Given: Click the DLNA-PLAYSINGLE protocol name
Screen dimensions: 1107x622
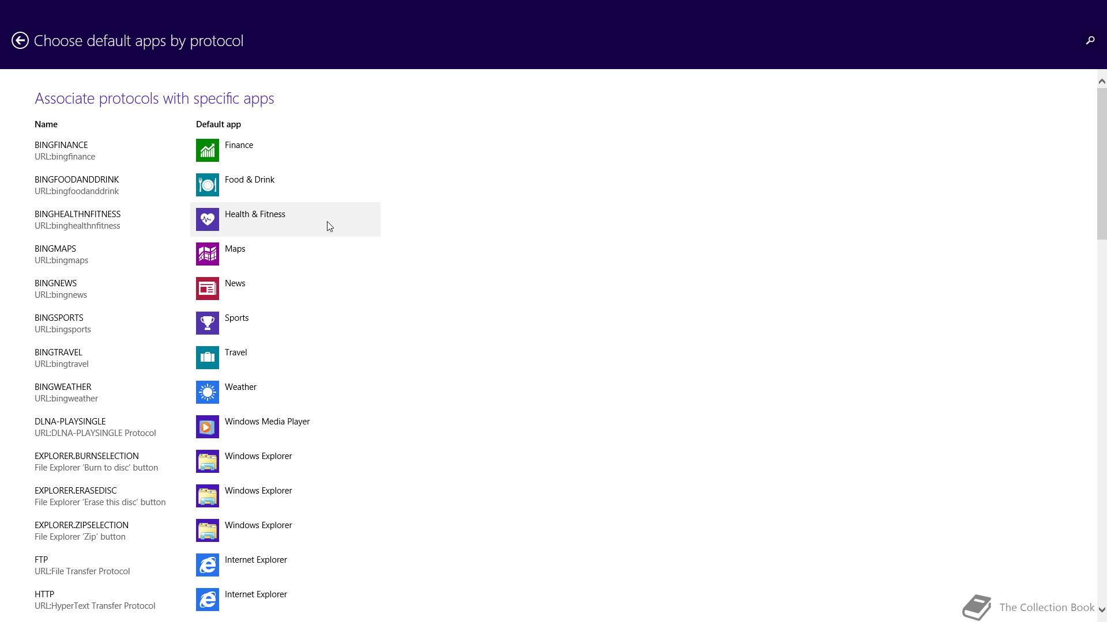Looking at the screenshot, I should coord(70,422).
